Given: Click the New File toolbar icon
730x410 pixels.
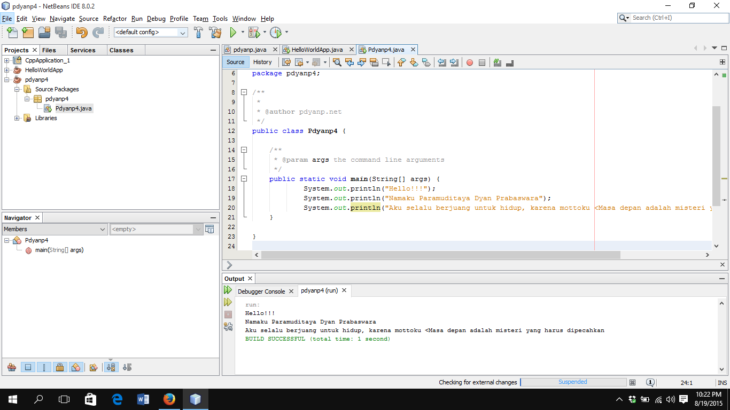Looking at the screenshot, I should [x=11, y=33].
